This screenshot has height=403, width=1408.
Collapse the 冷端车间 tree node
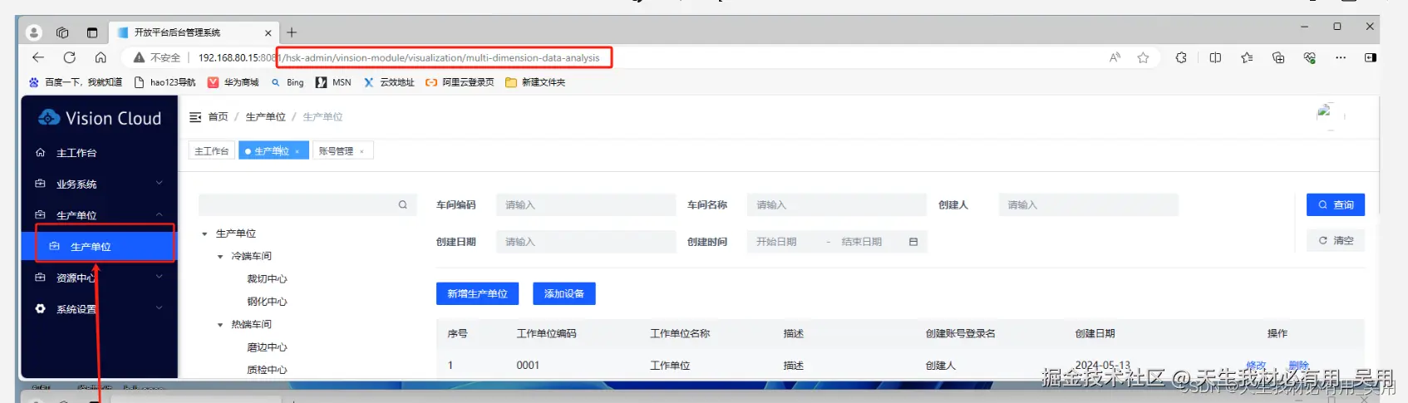(220, 257)
